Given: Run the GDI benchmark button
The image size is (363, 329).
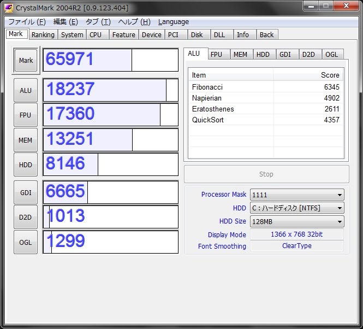Looking at the screenshot, I should [x=26, y=192].
